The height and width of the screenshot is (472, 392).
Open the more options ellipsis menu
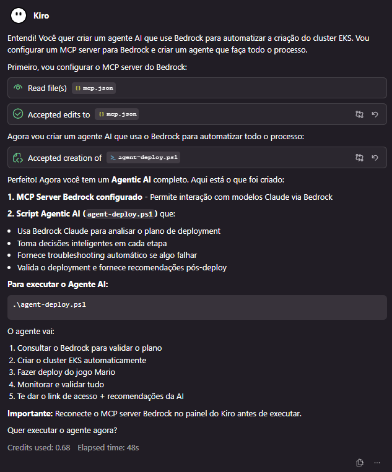[376, 462]
